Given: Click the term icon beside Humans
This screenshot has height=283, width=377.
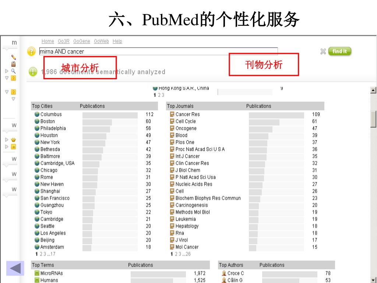Looking at the screenshot, I should pos(37,280).
